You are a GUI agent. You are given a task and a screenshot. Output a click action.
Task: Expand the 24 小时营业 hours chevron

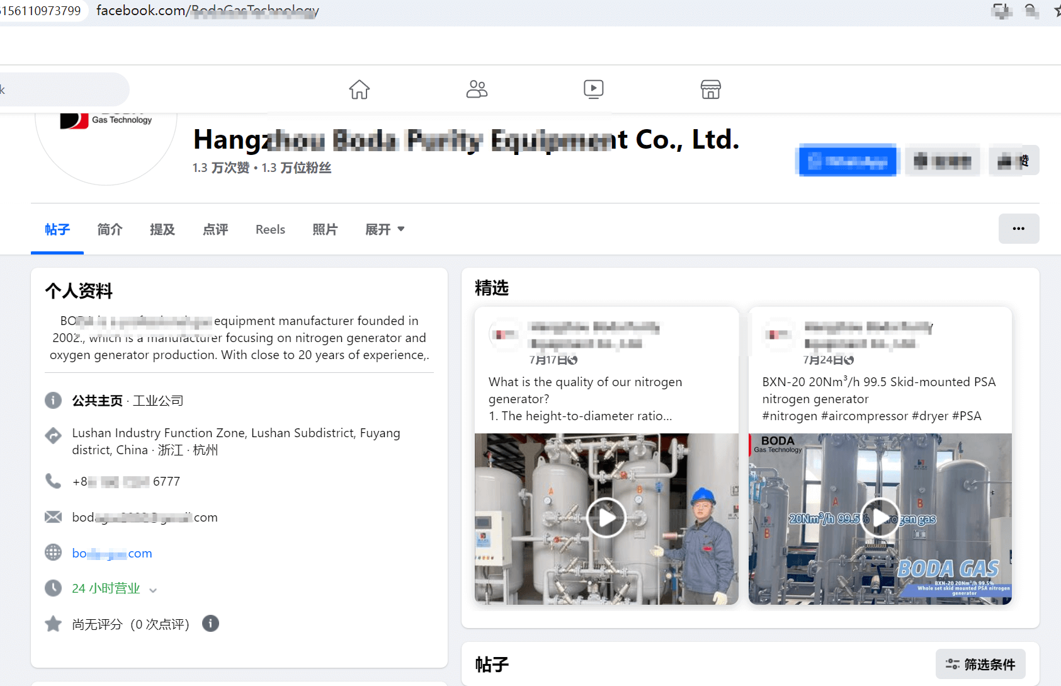(153, 590)
